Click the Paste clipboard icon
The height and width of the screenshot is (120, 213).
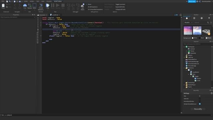(3, 6)
